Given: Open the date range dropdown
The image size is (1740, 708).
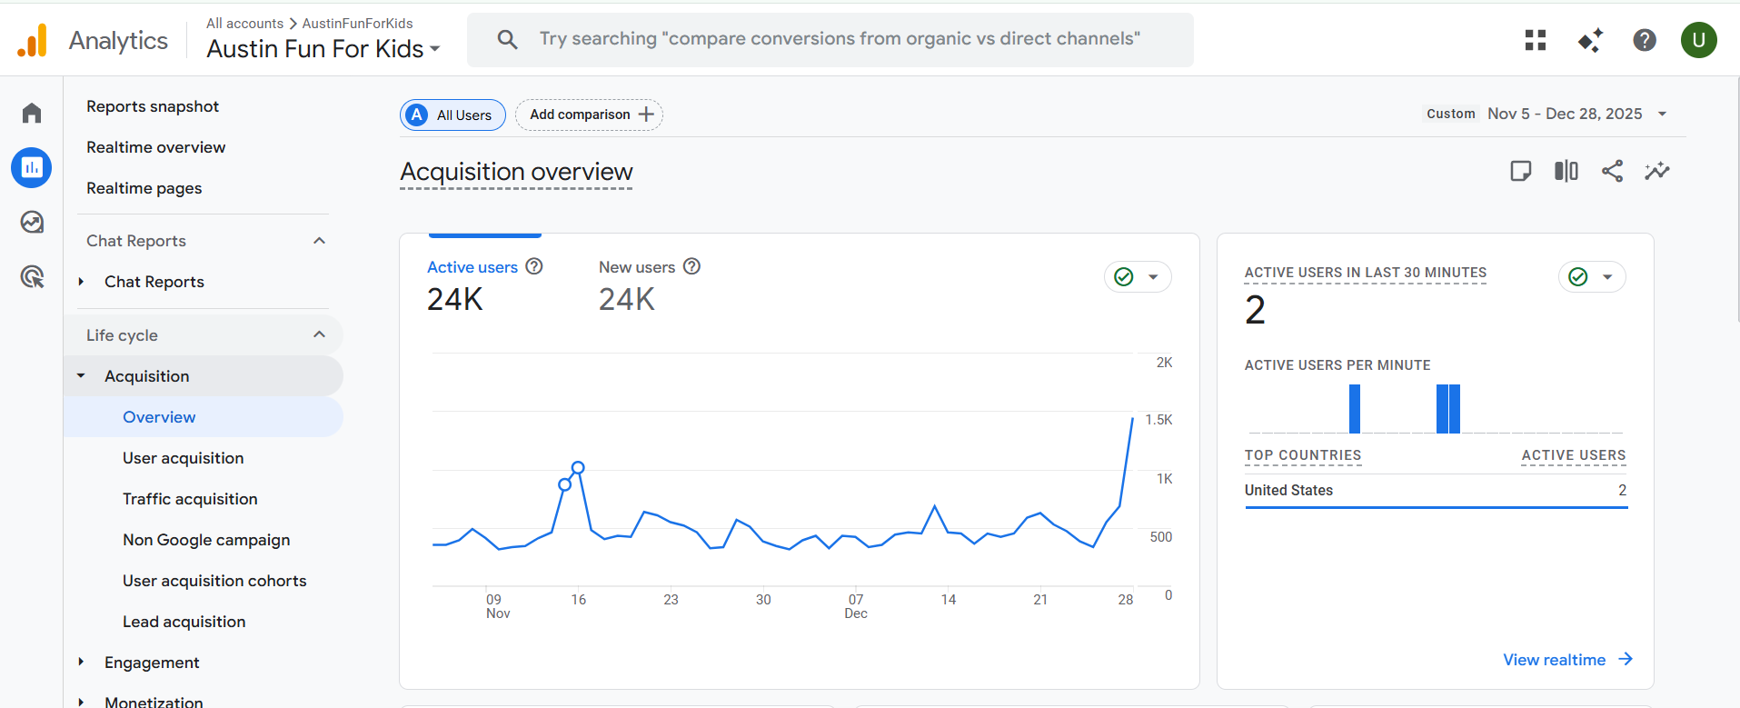Looking at the screenshot, I should pos(1662,114).
